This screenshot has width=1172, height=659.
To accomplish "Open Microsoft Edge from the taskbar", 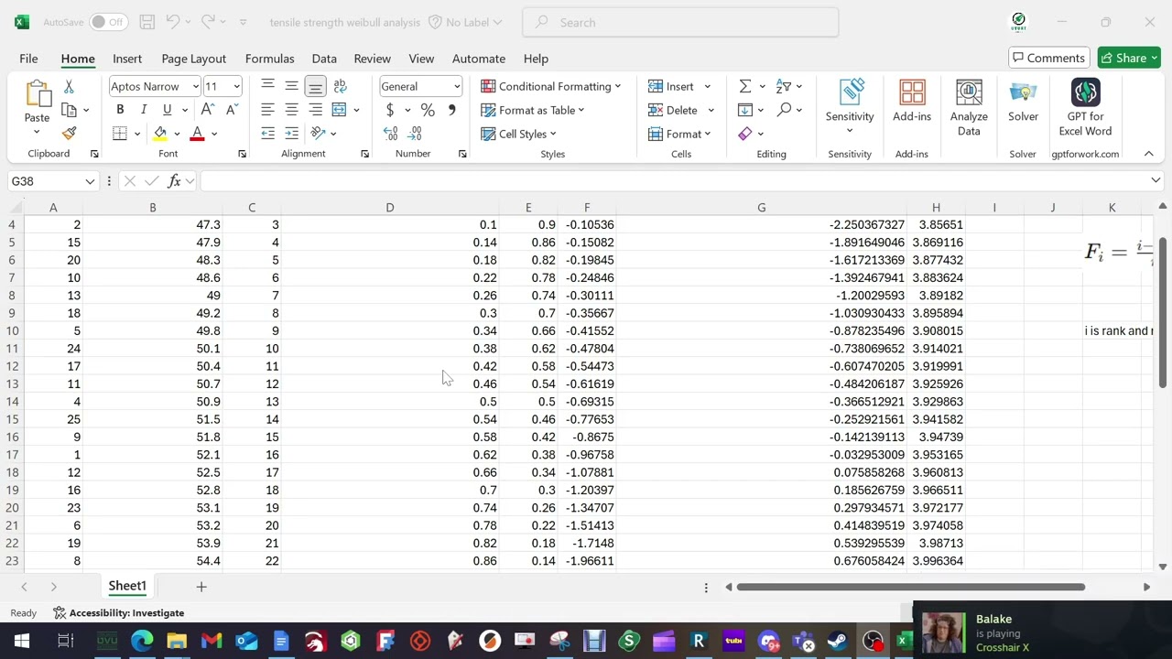I will tap(142, 641).
